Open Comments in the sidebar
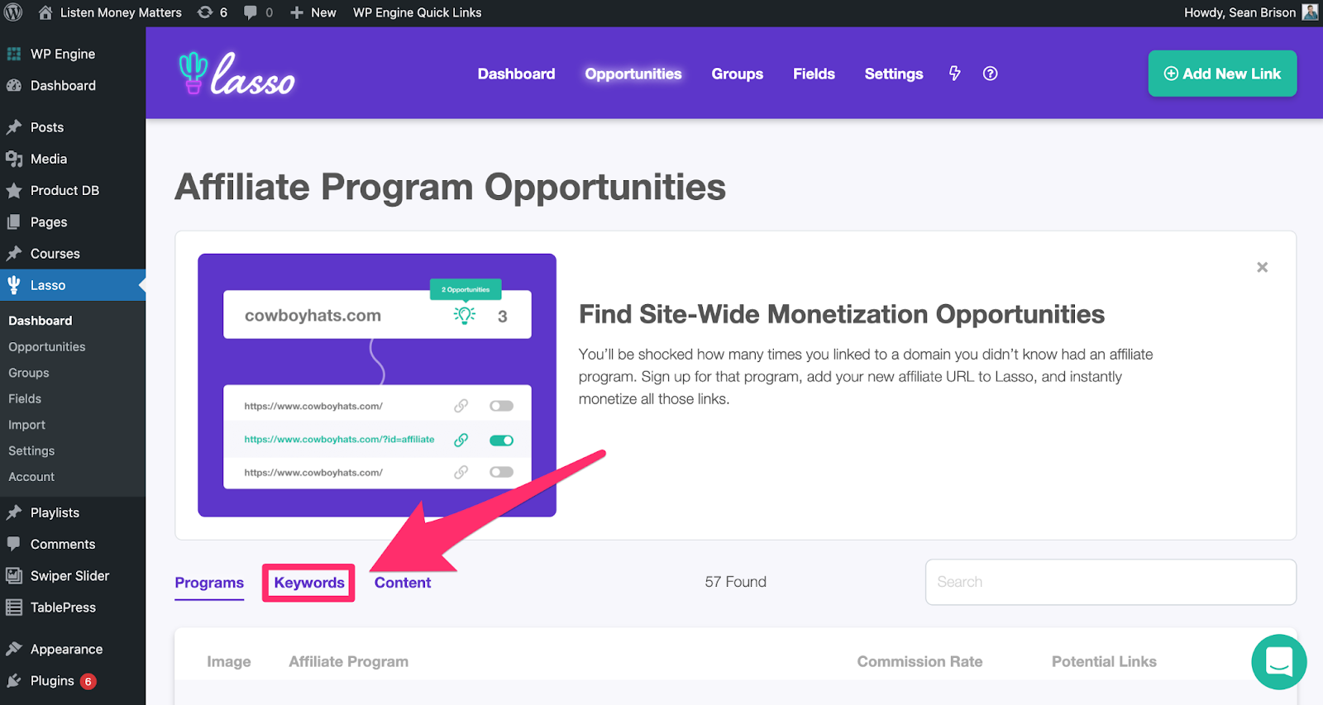This screenshot has height=705, width=1323. [63, 544]
